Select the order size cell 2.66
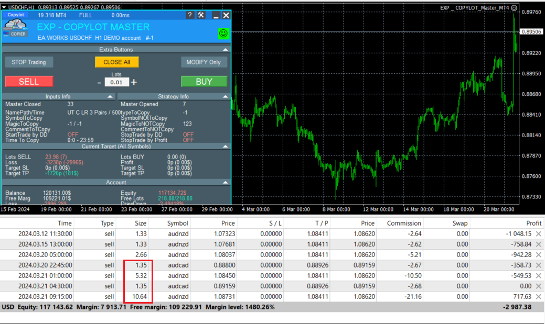 [141, 254]
